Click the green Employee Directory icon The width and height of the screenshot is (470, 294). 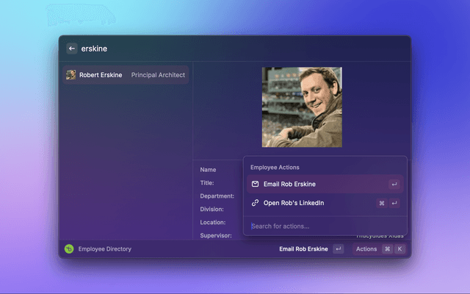tap(69, 249)
